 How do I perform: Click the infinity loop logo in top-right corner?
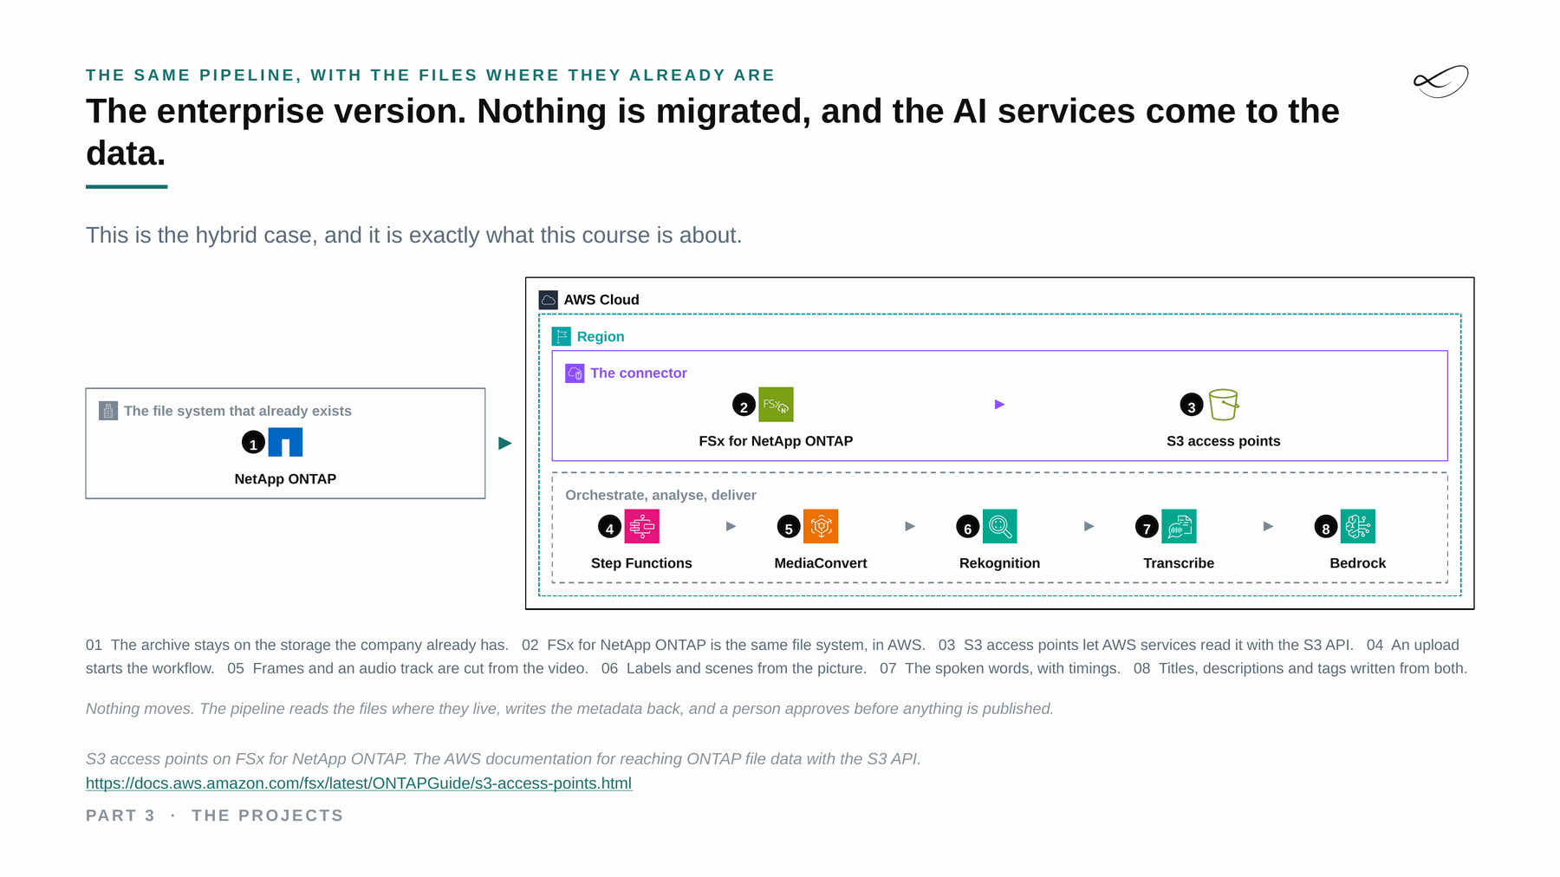1441,81
